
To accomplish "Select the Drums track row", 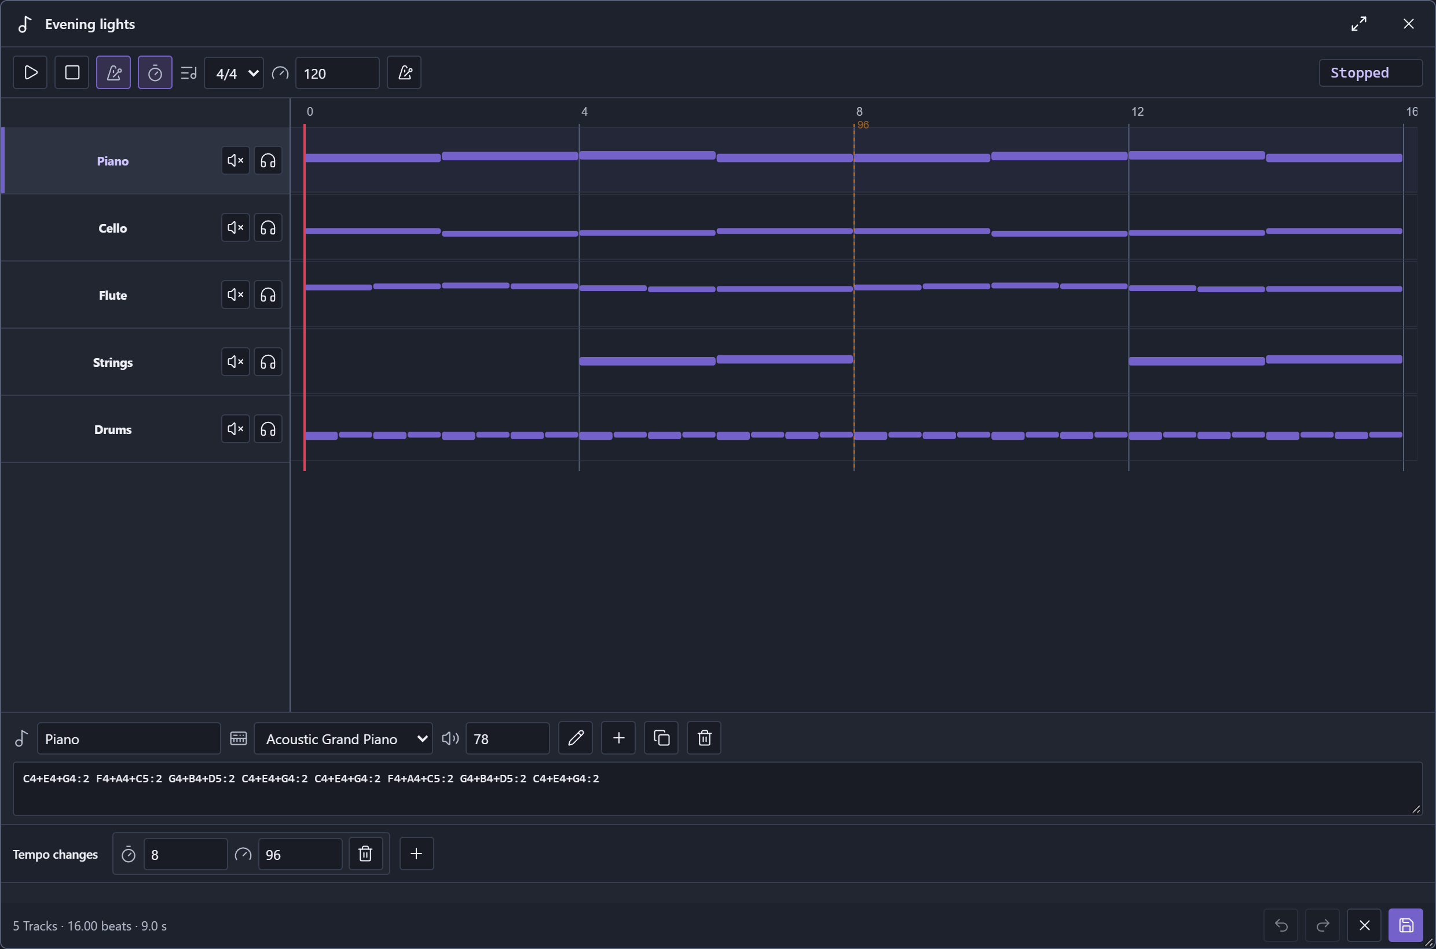I will (x=145, y=429).
